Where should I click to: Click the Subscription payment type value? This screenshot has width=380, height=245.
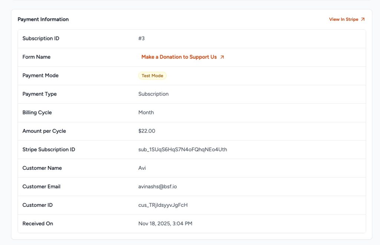(x=154, y=94)
